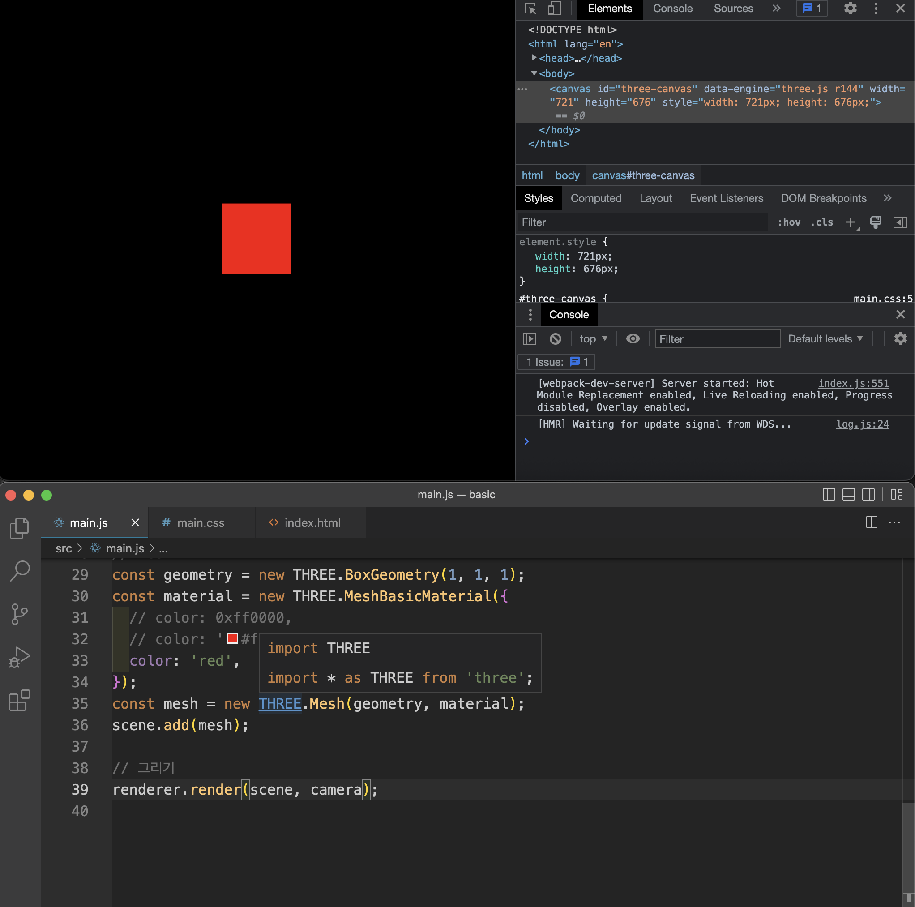
Task: Open the actions ellipsis beside the canvas node
Action: point(522,89)
